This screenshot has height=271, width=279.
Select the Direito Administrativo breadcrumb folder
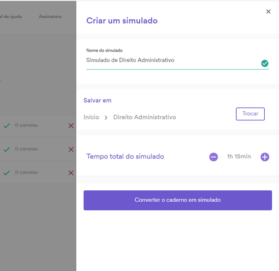tap(145, 117)
